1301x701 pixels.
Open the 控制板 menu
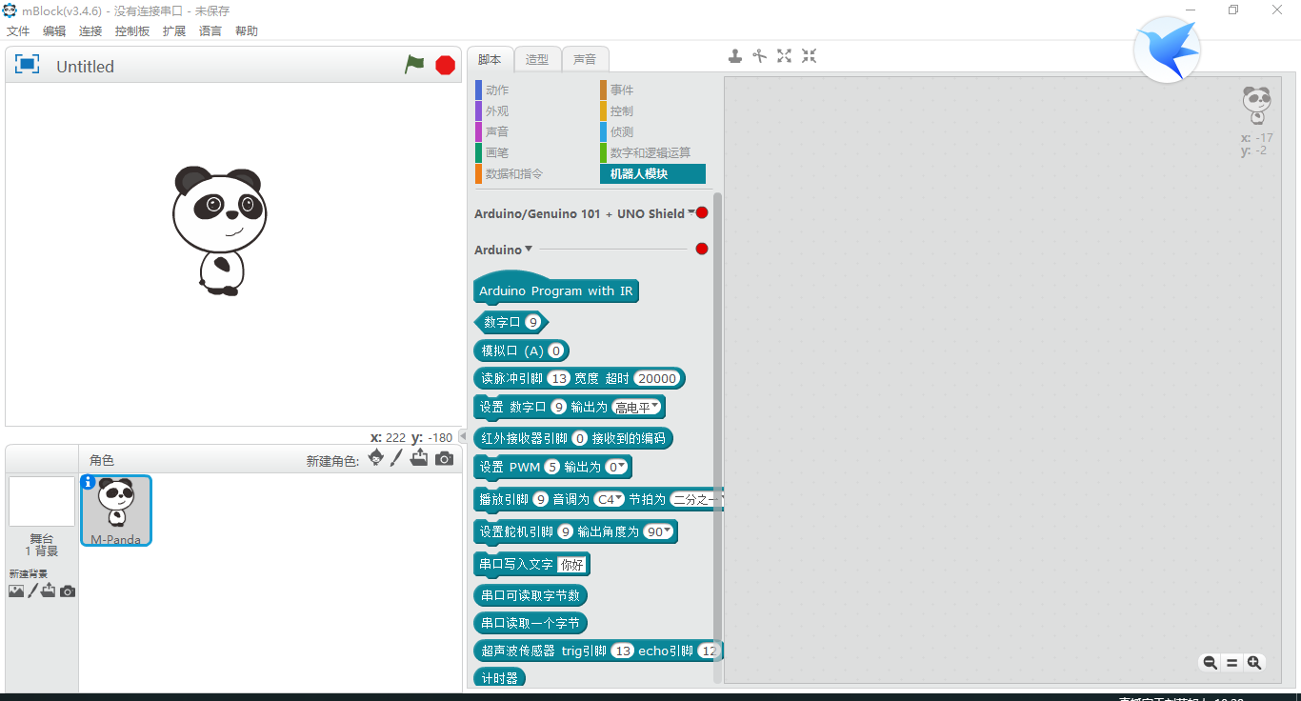(132, 31)
